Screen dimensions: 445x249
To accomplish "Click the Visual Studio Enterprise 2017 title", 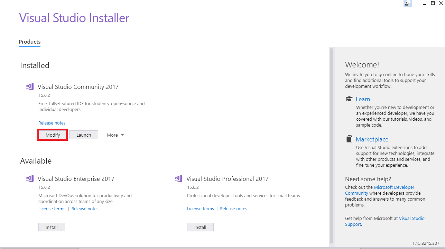I will [x=76, y=179].
